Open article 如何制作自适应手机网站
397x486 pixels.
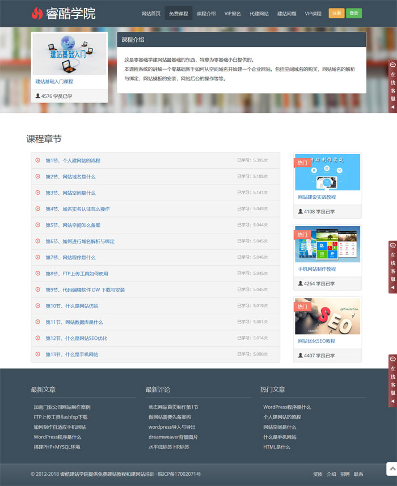point(60,427)
